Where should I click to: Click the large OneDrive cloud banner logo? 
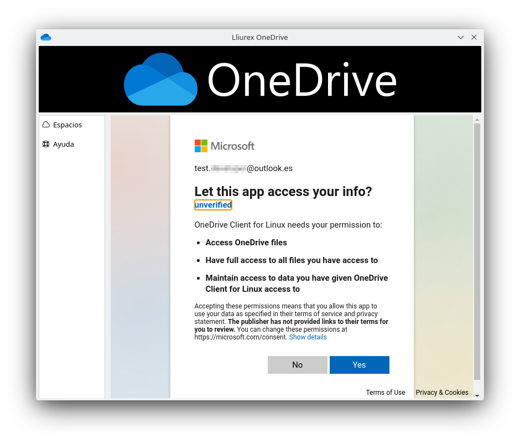coord(160,80)
